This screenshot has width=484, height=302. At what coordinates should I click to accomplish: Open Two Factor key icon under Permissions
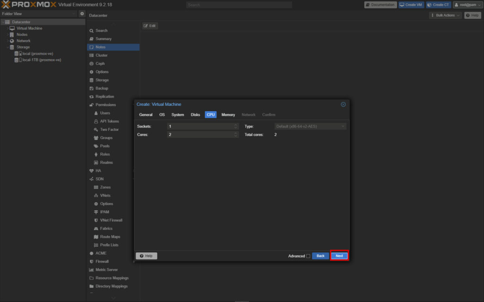(96, 129)
